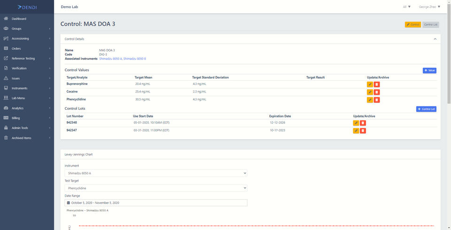Open Dashboard in the sidebar
Image resolution: width=451 pixels, height=230 pixels.
point(19,19)
